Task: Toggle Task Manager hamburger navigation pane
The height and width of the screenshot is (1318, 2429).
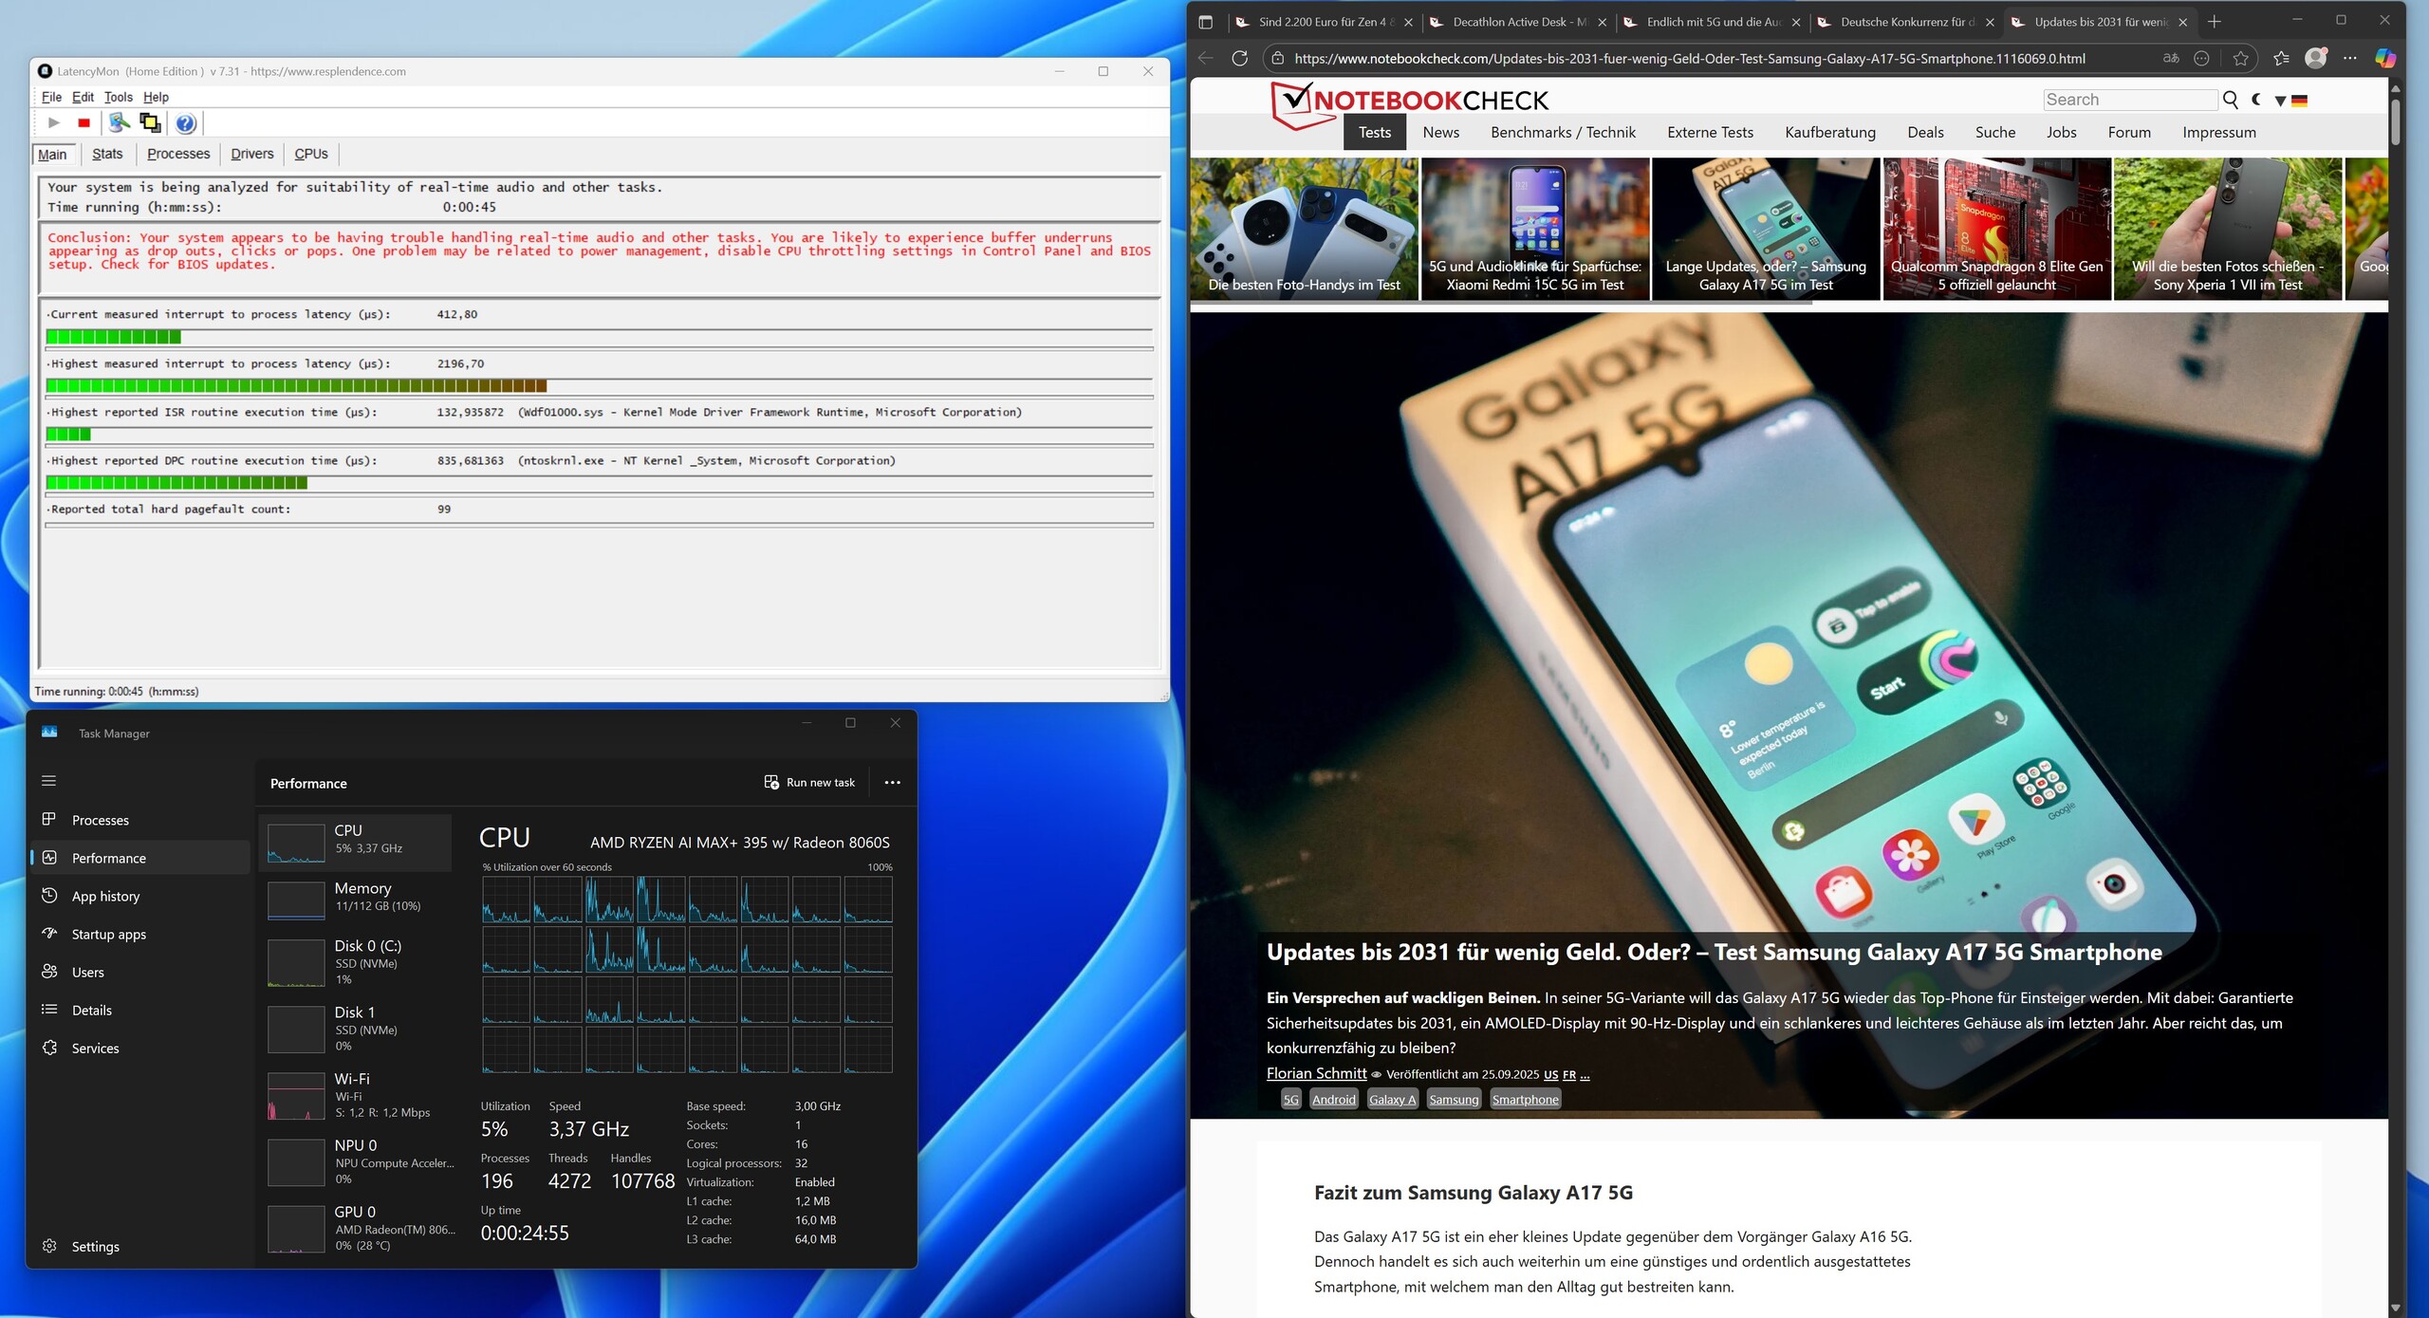Action: (49, 781)
